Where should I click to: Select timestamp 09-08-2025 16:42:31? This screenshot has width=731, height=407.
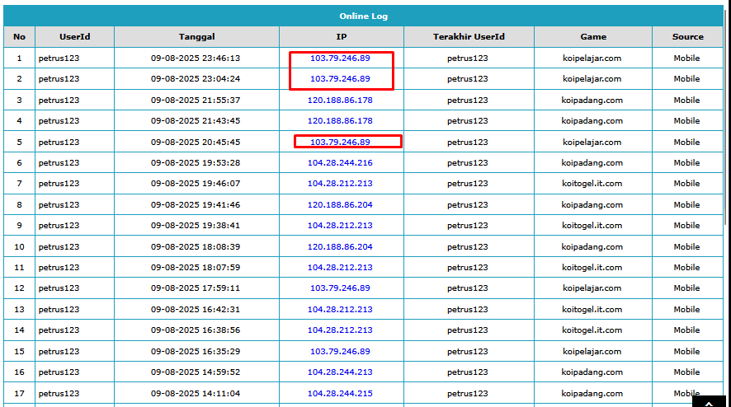(196, 309)
